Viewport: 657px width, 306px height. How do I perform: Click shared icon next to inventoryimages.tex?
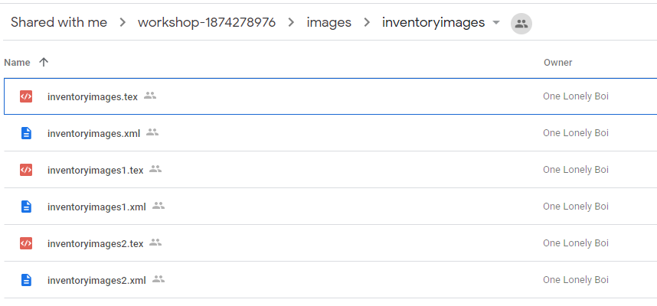(x=150, y=96)
